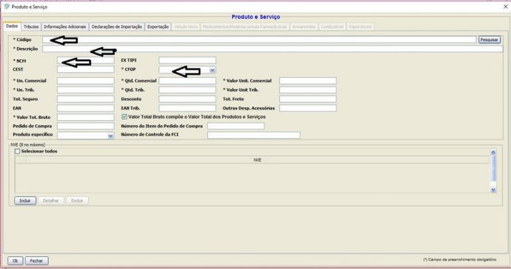Click the NVE list scroll down arrow

pyautogui.click(x=493, y=190)
